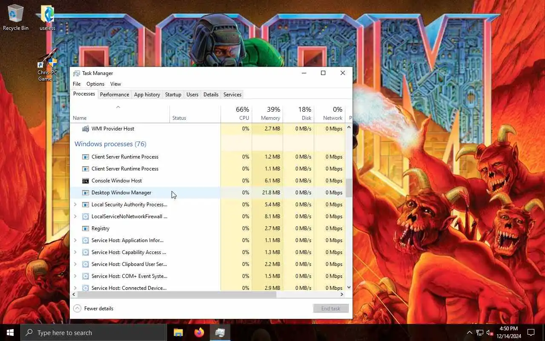Screen dimensions: 545x341
Task: Click the WMI Provider Host process icon
Action: click(85, 129)
